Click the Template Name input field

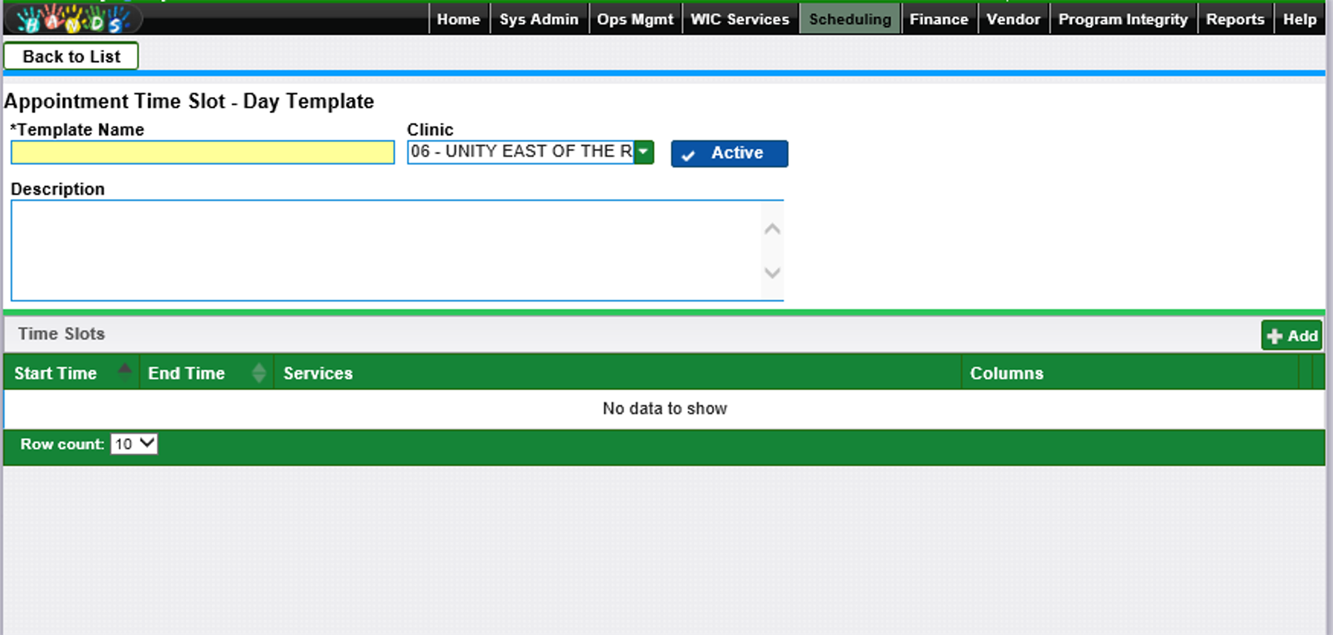click(x=202, y=153)
